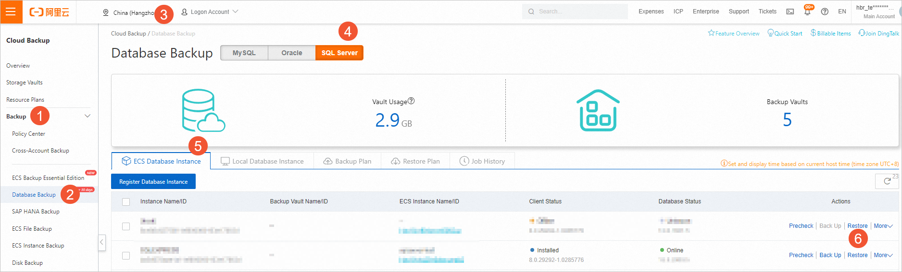Open Policy Center in the sidebar
902x272 pixels.
click(x=28, y=134)
